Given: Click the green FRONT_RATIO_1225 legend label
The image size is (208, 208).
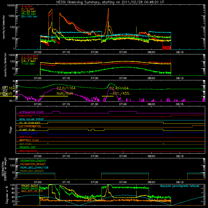Looking at the screenshot, I should tap(34, 188).
